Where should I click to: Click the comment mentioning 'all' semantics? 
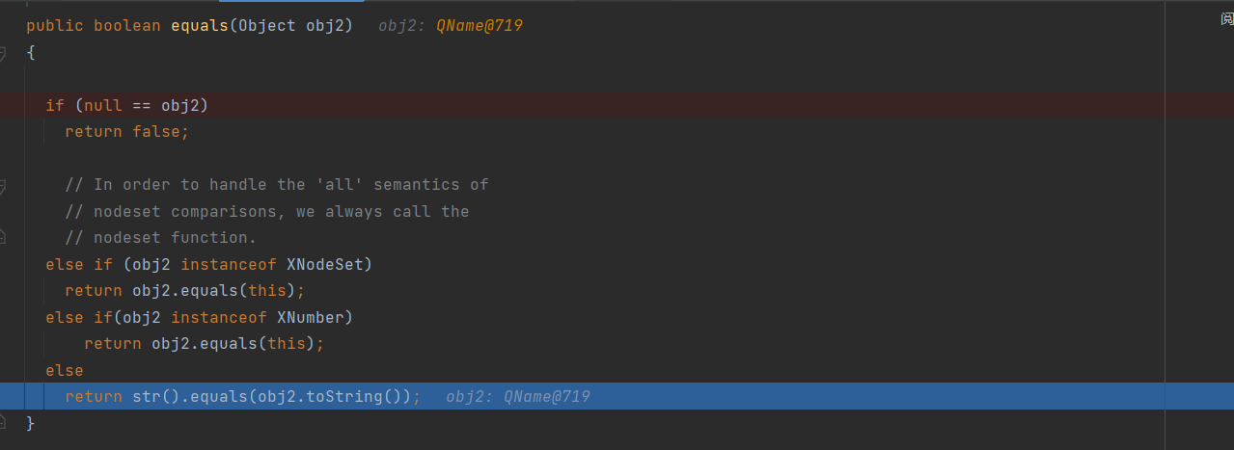point(277,184)
